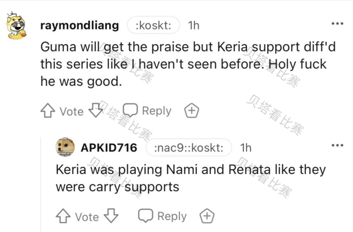Upvote raymondliang's comment
This screenshot has height=232, width=353.
tap(47, 111)
